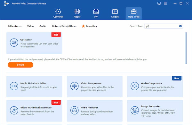The height and width of the screenshot is (125, 192).
Task: Launch the Media Metadata Editor ID3 icon
Action: (14, 86)
